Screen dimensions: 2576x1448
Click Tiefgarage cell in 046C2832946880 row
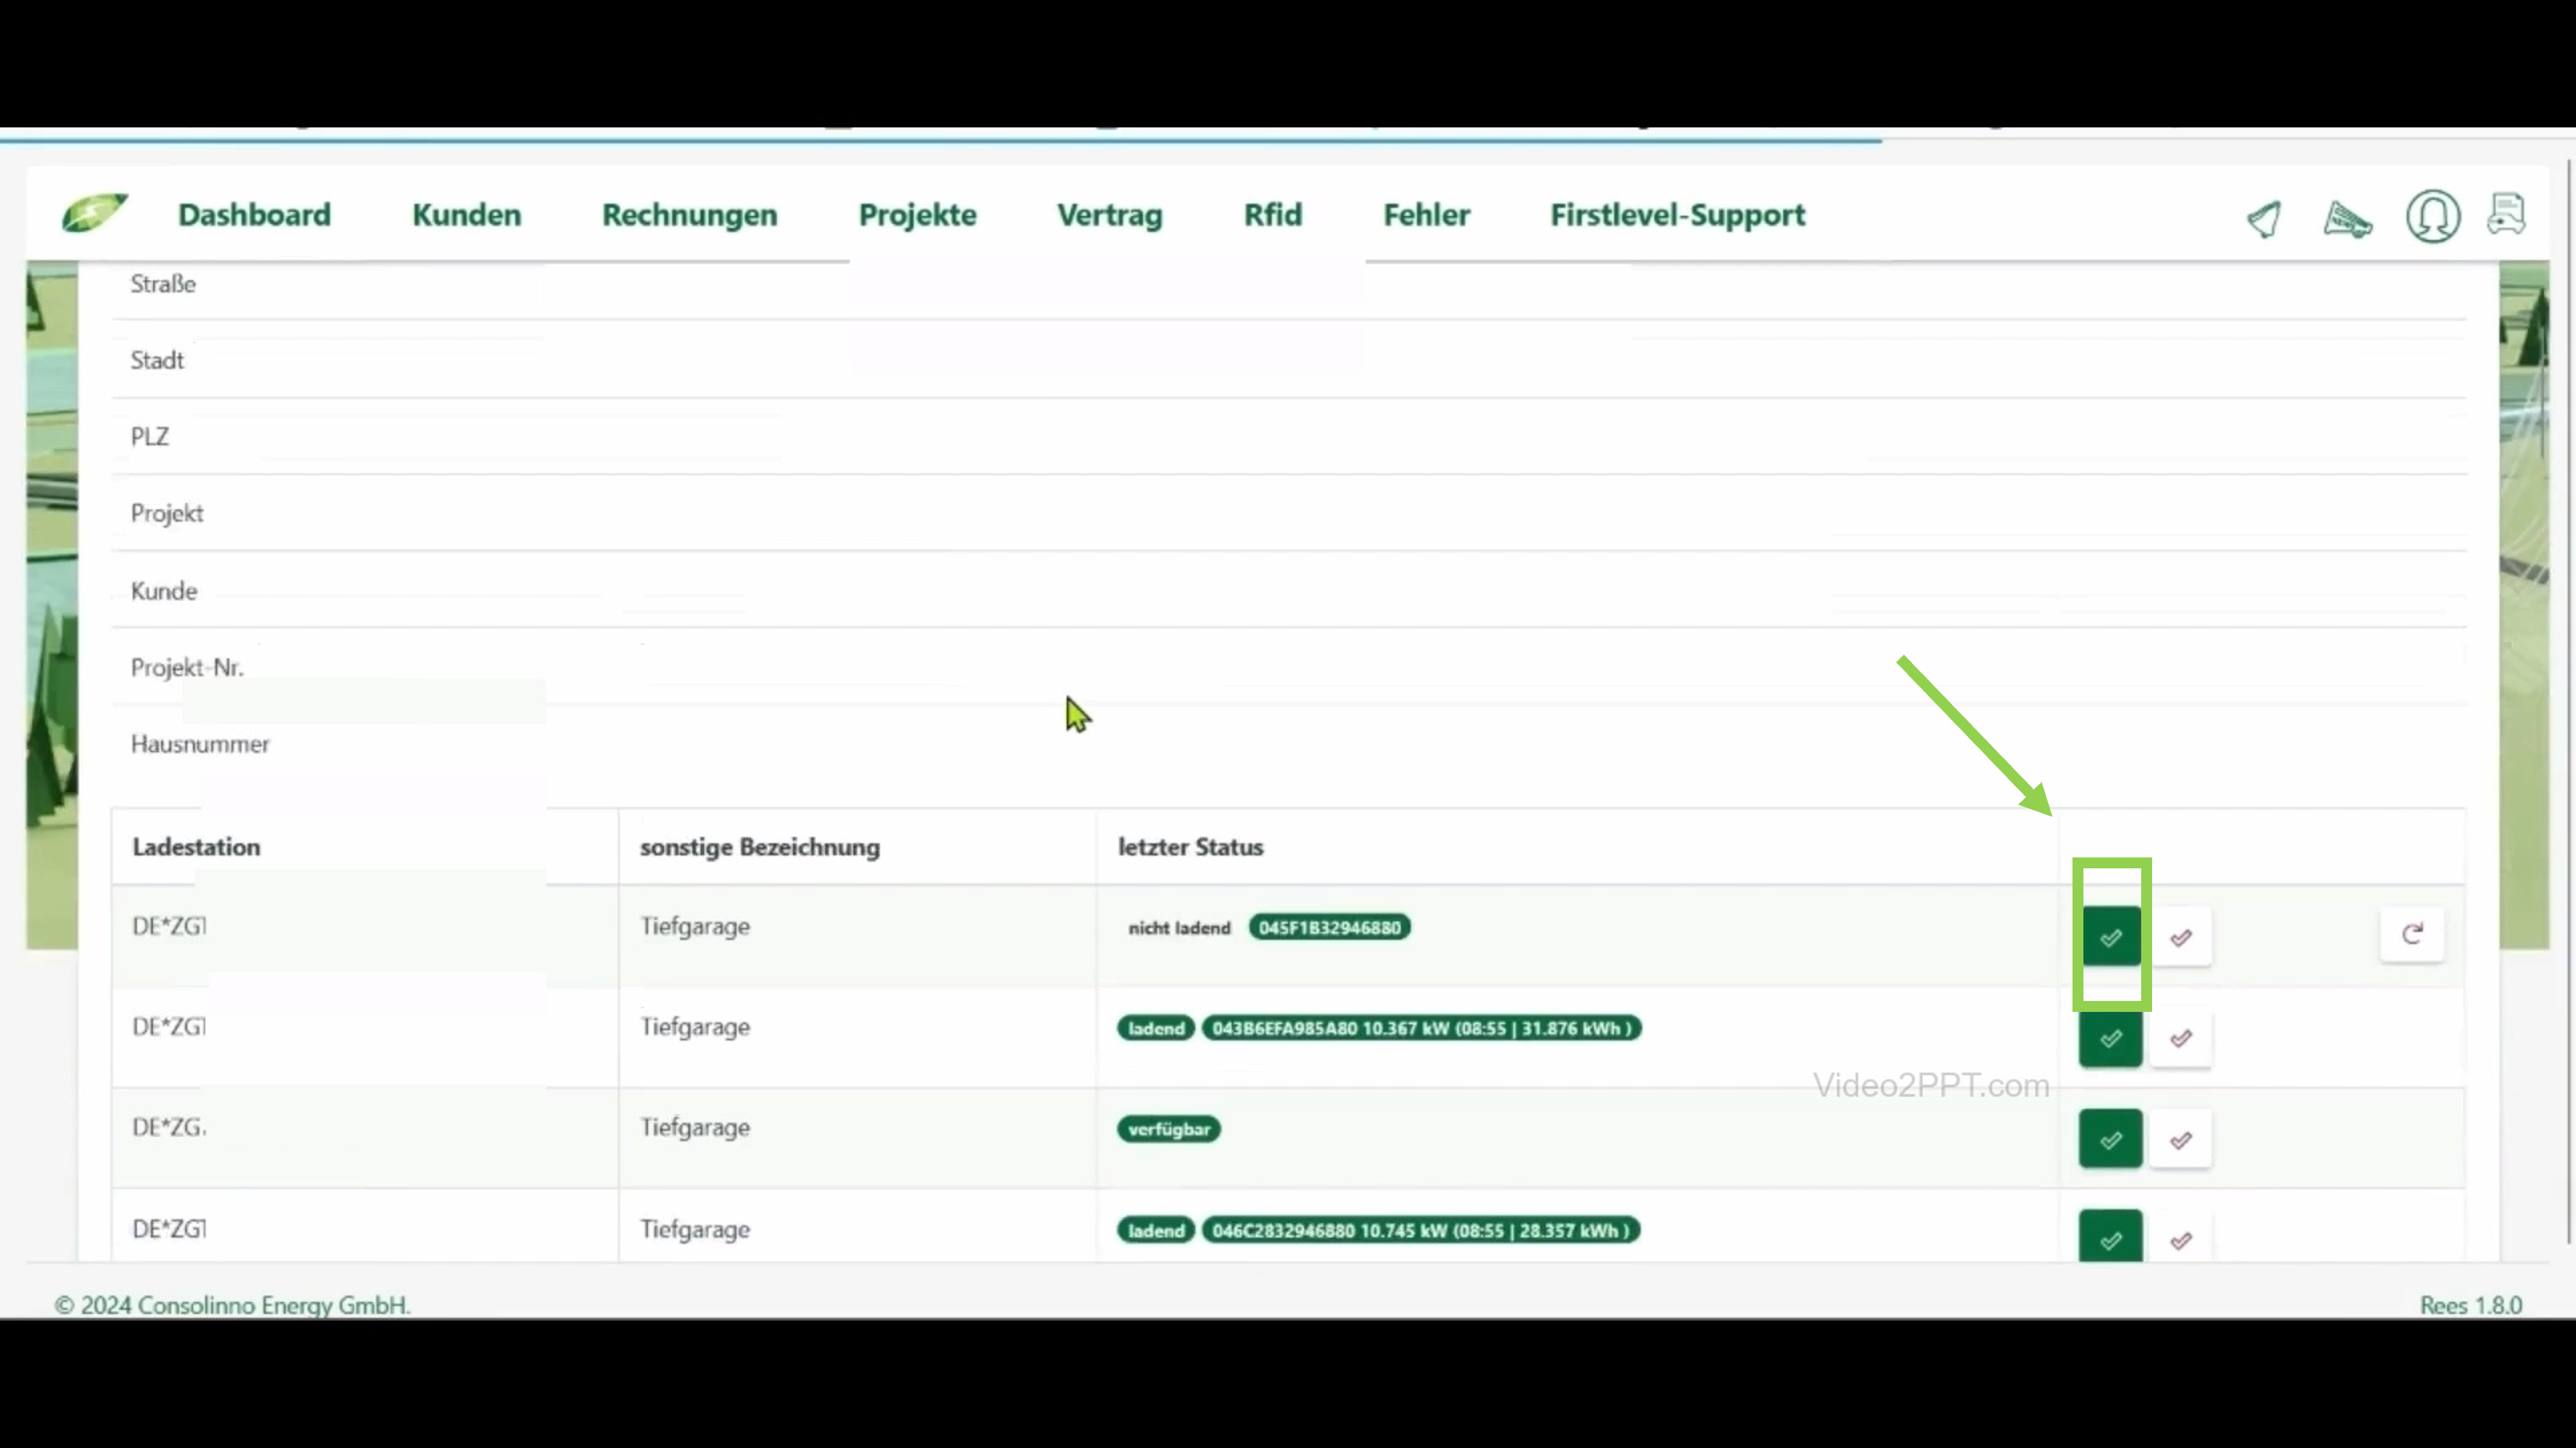pos(695,1229)
